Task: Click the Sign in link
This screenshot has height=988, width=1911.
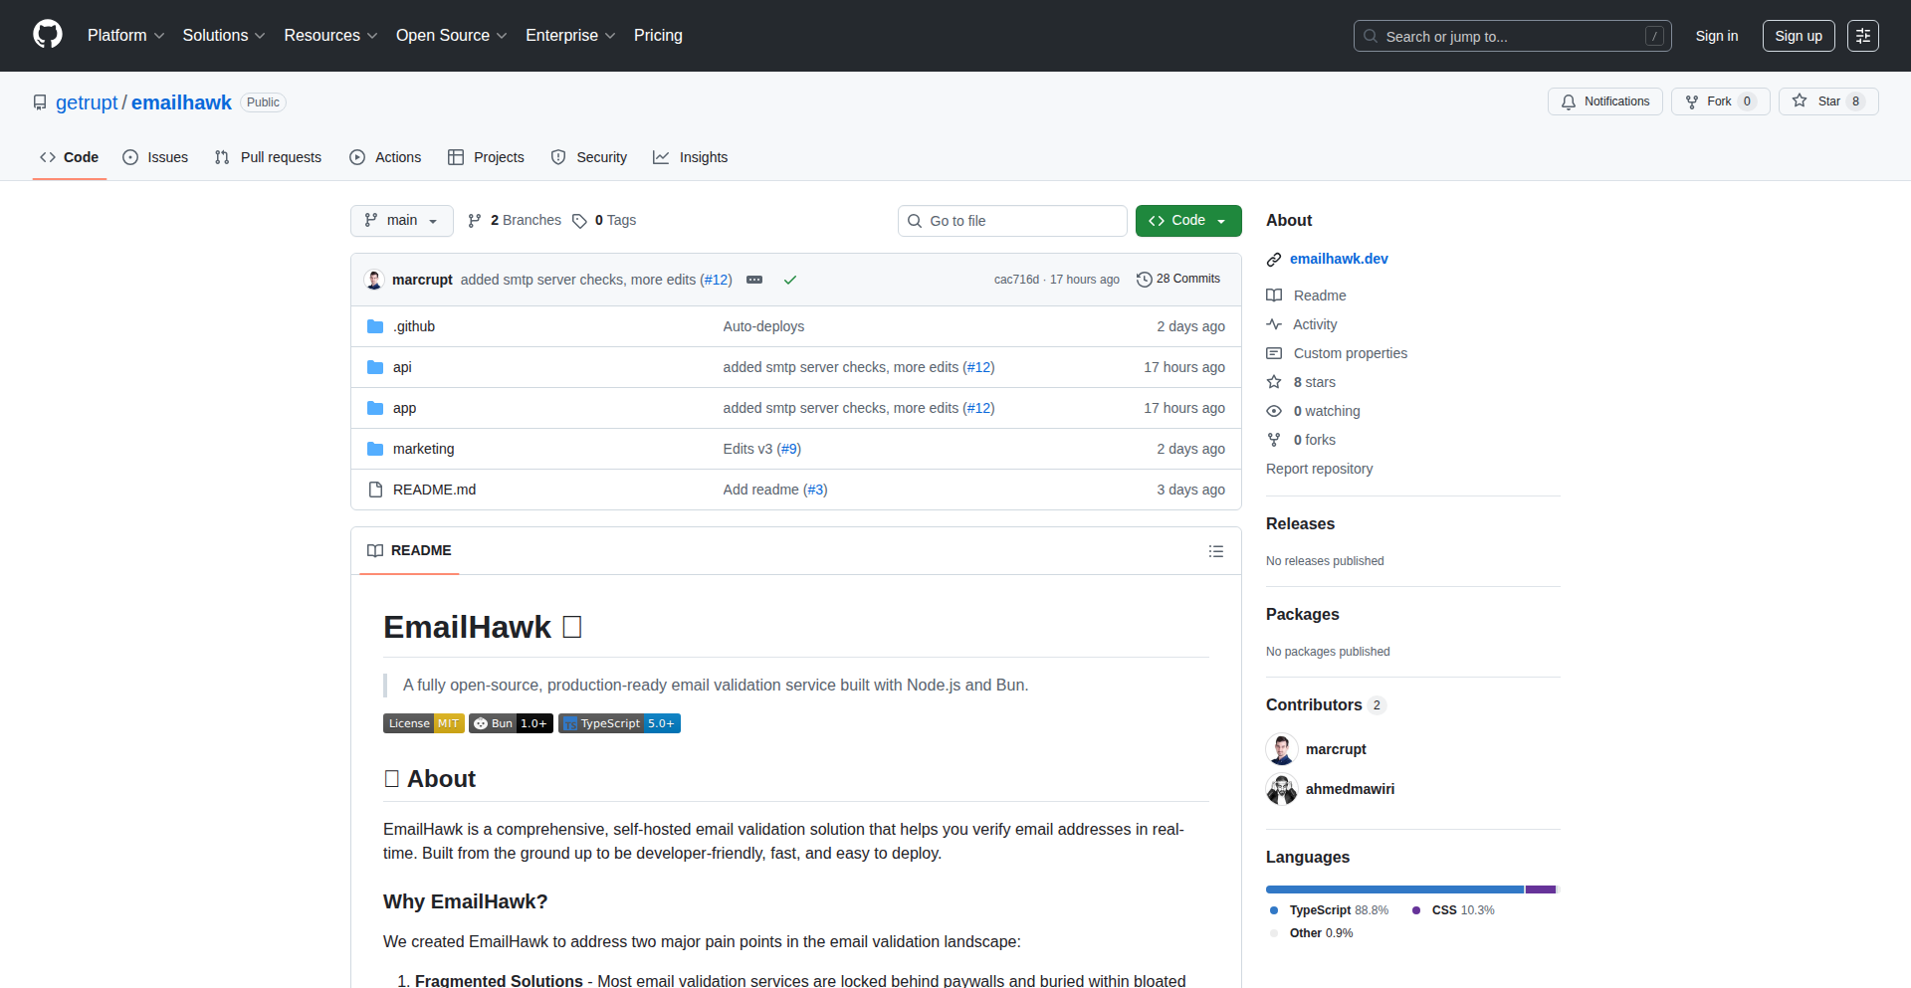Action: point(1717,36)
